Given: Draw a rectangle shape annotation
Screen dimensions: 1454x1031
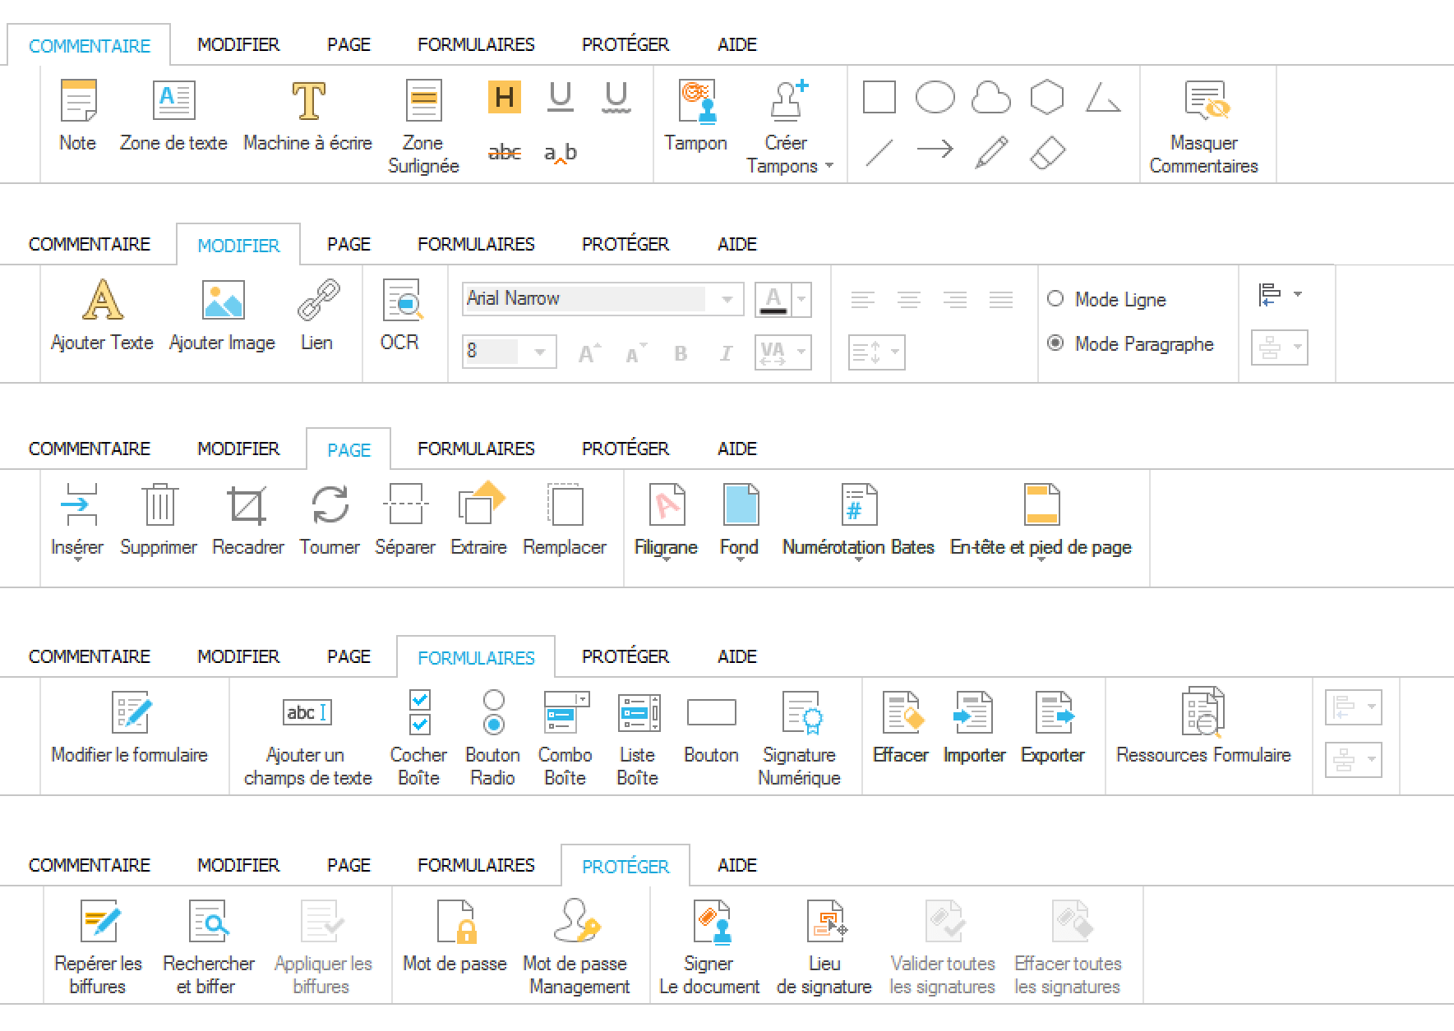Looking at the screenshot, I should (x=879, y=97).
